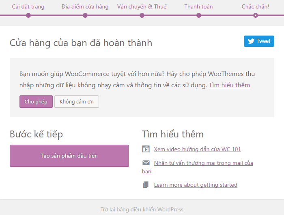Click progress dot under Địa điểm cửa hàng
The height and width of the screenshot is (215, 284).
point(85,15)
